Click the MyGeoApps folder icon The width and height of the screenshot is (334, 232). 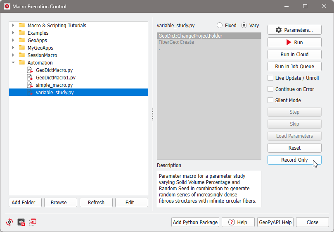point(22,48)
